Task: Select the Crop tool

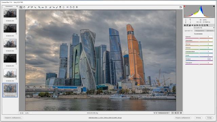Action: [39, 7]
